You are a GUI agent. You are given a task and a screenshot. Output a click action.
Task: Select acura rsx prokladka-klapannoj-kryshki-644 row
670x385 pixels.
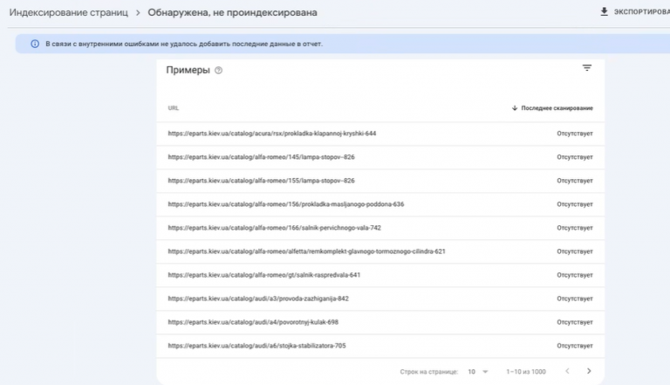point(380,134)
